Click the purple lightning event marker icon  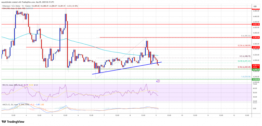pos(158,81)
